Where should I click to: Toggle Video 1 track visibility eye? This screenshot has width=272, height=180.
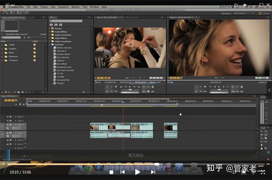click(7, 125)
